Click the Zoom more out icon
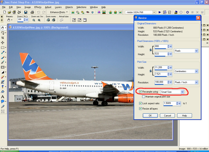The height and width of the screenshot is (152, 209). (x=48, y=20)
